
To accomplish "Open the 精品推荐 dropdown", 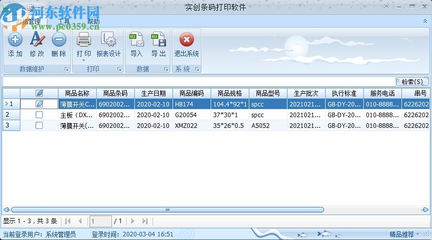I will point(404,234).
